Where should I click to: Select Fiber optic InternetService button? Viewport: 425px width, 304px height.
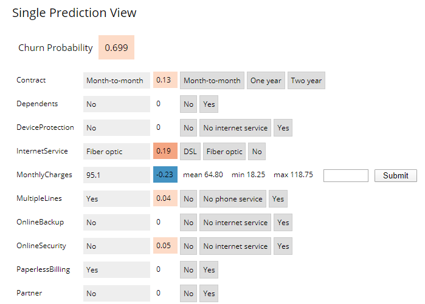click(224, 152)
